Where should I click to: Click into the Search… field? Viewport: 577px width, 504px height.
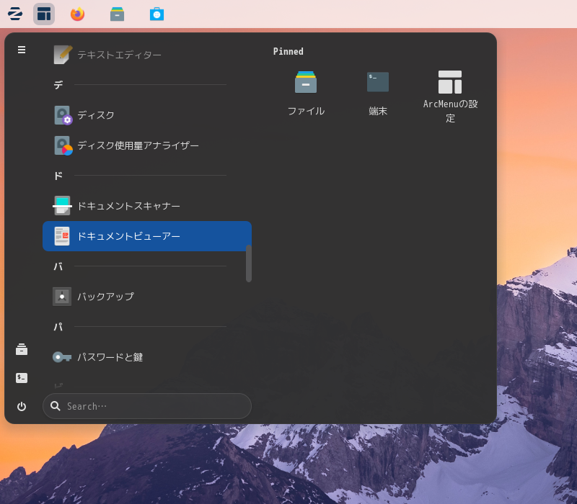click(147, 406)
